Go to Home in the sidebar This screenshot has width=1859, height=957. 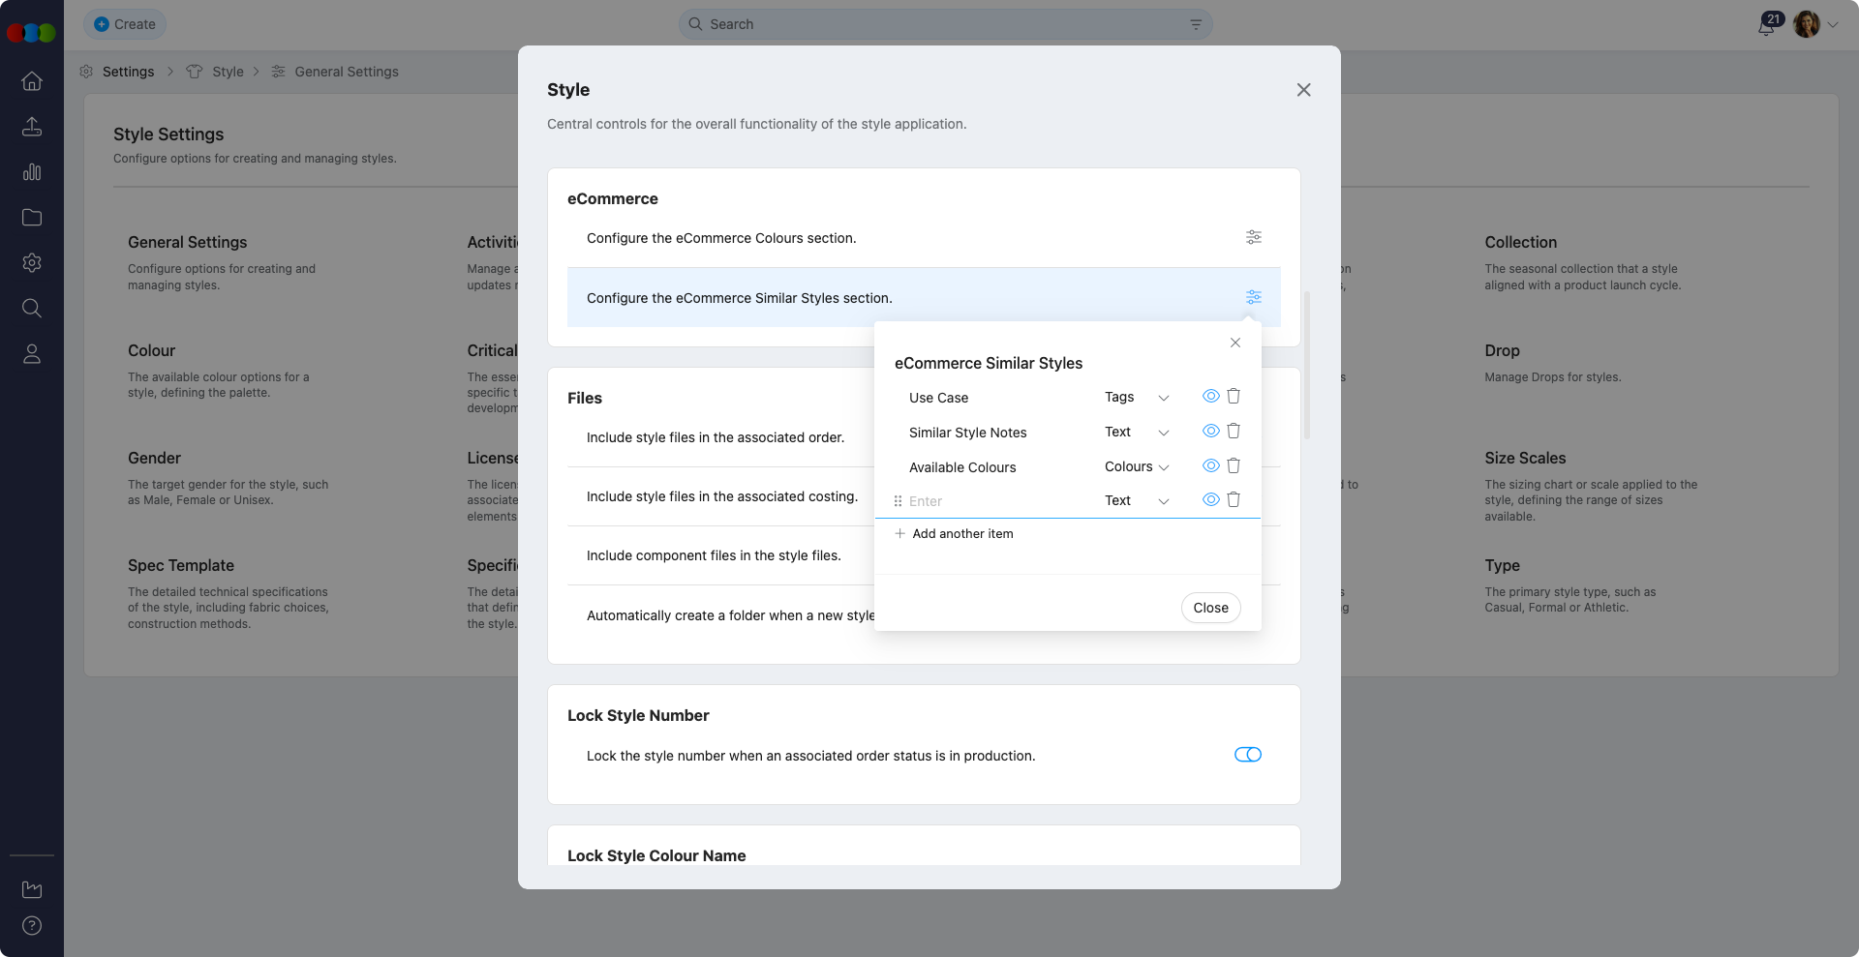pos(32,81)
